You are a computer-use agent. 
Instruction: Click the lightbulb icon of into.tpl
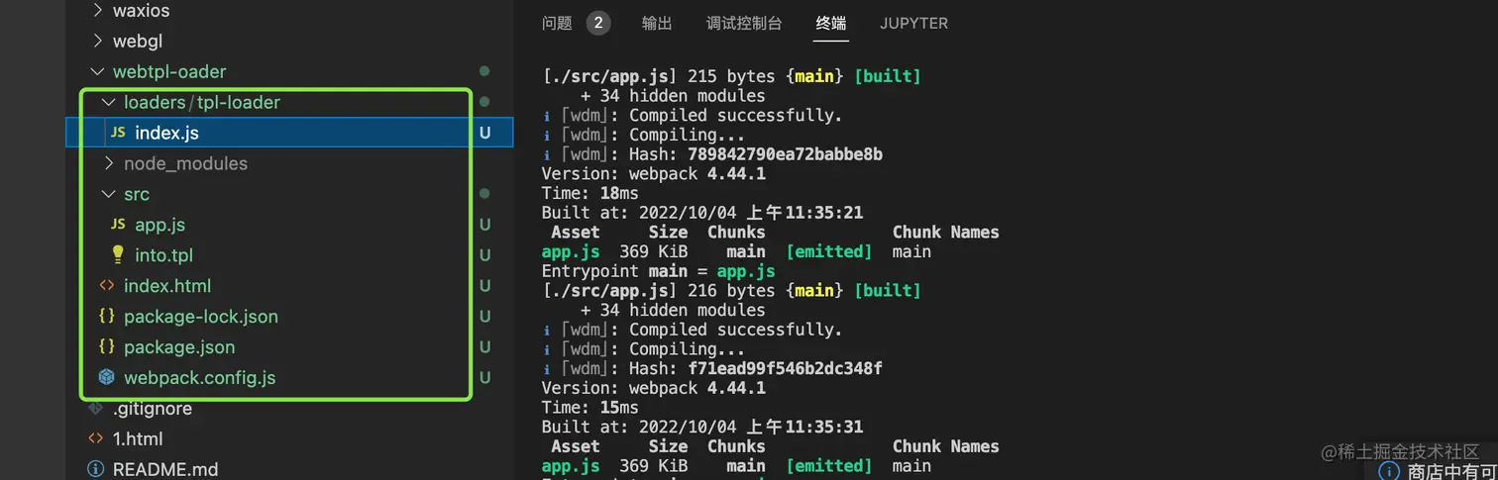[x=118, y=255]
